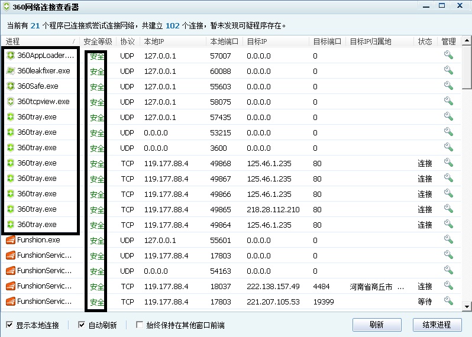The image size is (472, 337).
Task: Select the 360leakfixer.exe process name
Action: (44, 71)
